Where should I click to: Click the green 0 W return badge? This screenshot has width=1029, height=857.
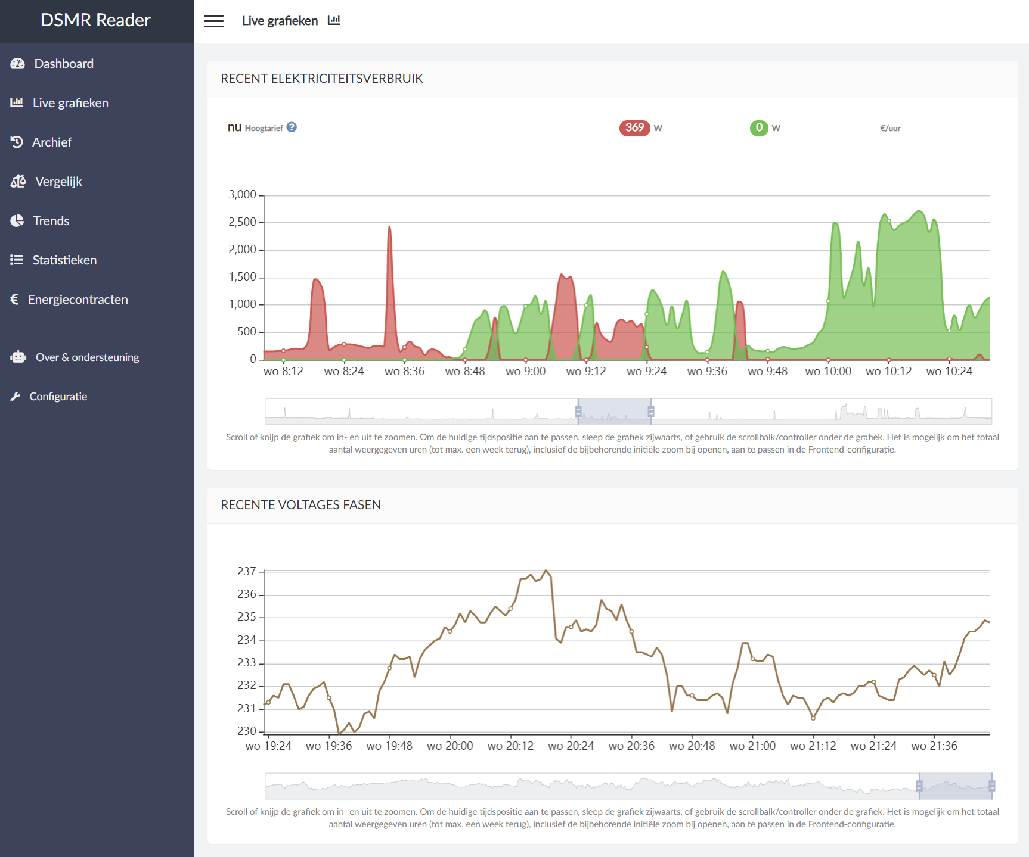click(x=759, y=127)
